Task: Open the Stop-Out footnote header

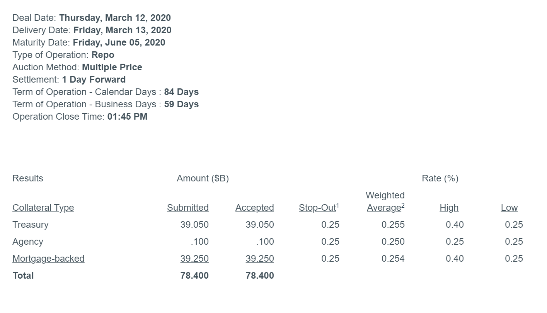Action: point(319,208)
